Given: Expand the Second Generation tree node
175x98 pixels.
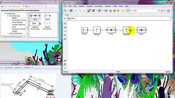Looking at the screenshot, I should tap(8, 33).
